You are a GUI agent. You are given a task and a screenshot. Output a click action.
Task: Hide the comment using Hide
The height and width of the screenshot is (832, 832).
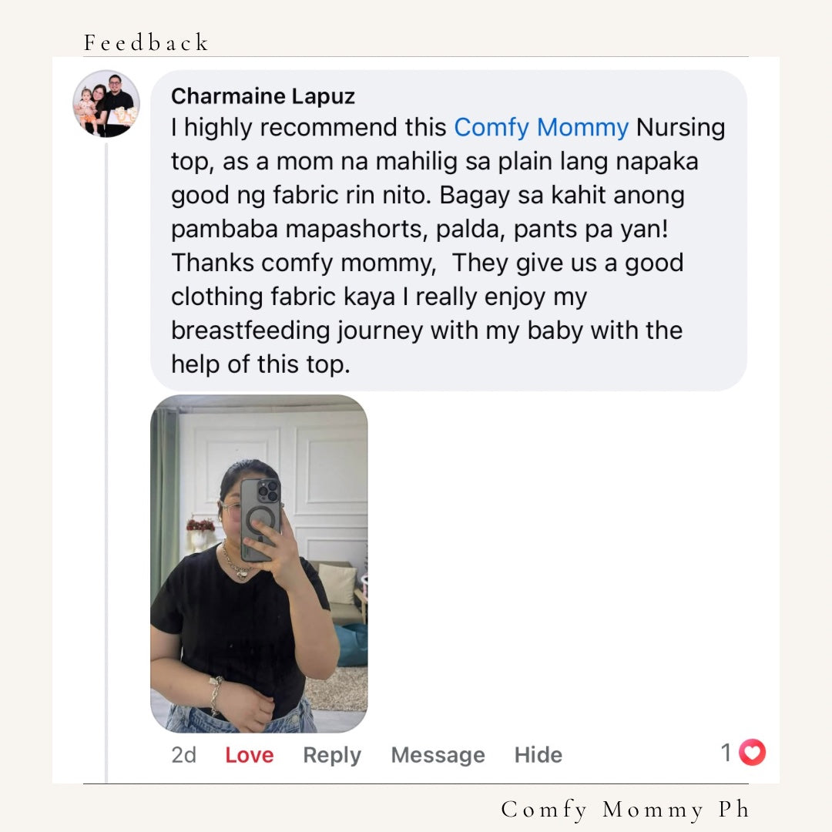tap(538, 755)
